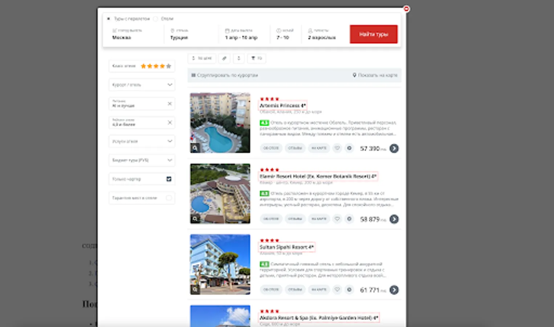Viewport: 554px width, 327px height.
Task: Open Artemis Princess hotel photo
Action: [220, 122]
